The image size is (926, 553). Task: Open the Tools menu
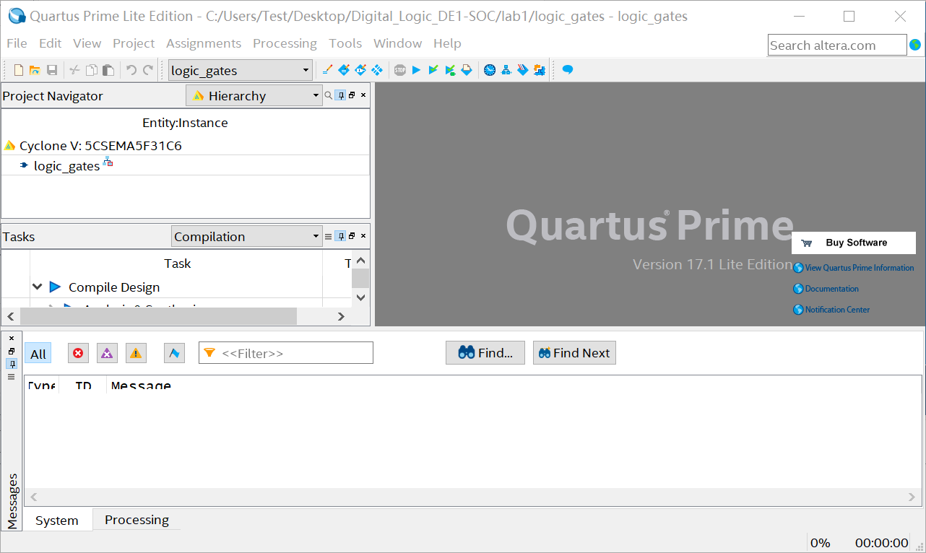pos(345,43)
